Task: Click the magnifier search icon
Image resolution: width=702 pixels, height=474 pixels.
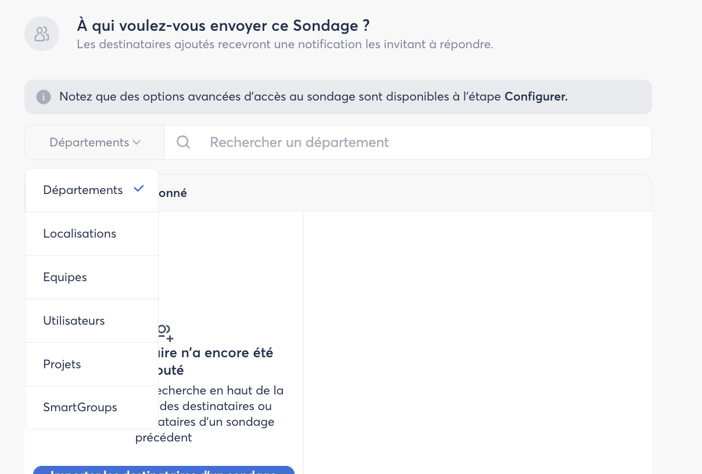Action: tap(183, 142)
